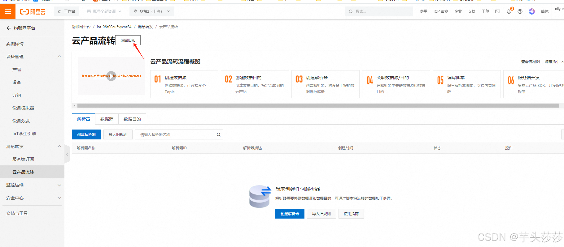Open the 华东2（上海） region selector
The width and height of the screenshot is (564, 247).
pyautogui.click(x=152, y=11)
